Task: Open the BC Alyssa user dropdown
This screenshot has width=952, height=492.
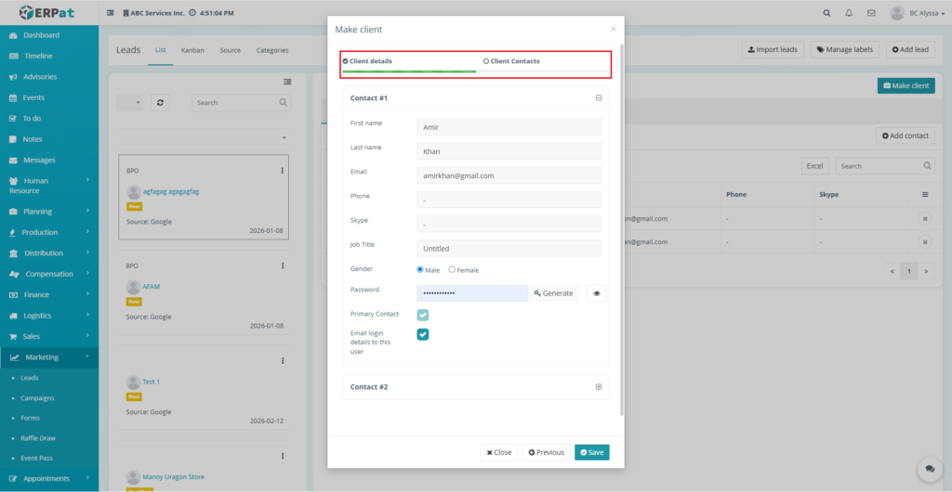Action: (918, 13)
